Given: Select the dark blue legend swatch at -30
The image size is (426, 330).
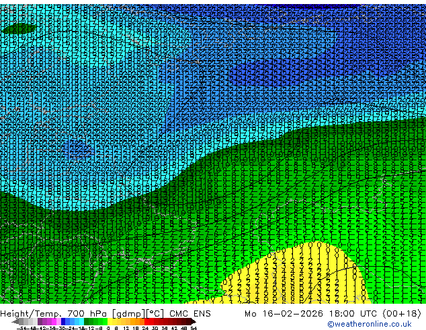Looking at the screenshot, I should click(63, 321).
